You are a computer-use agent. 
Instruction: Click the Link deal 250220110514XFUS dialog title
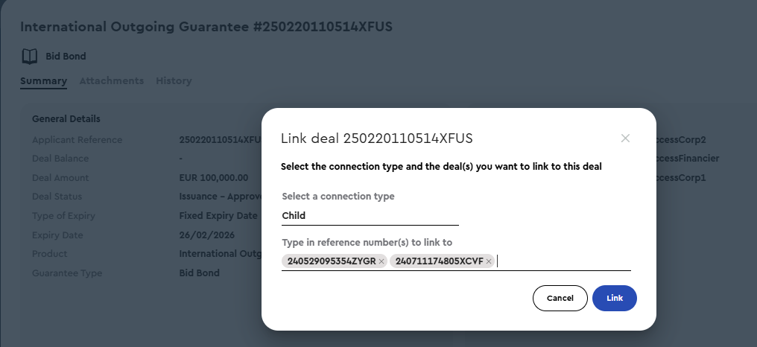(x=376, y=139)
